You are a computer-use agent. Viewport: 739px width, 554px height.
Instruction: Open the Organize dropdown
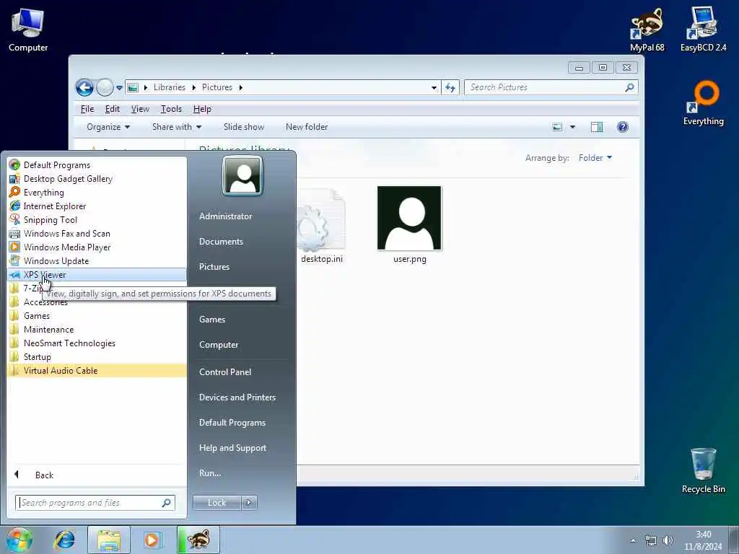click(108, 127)
